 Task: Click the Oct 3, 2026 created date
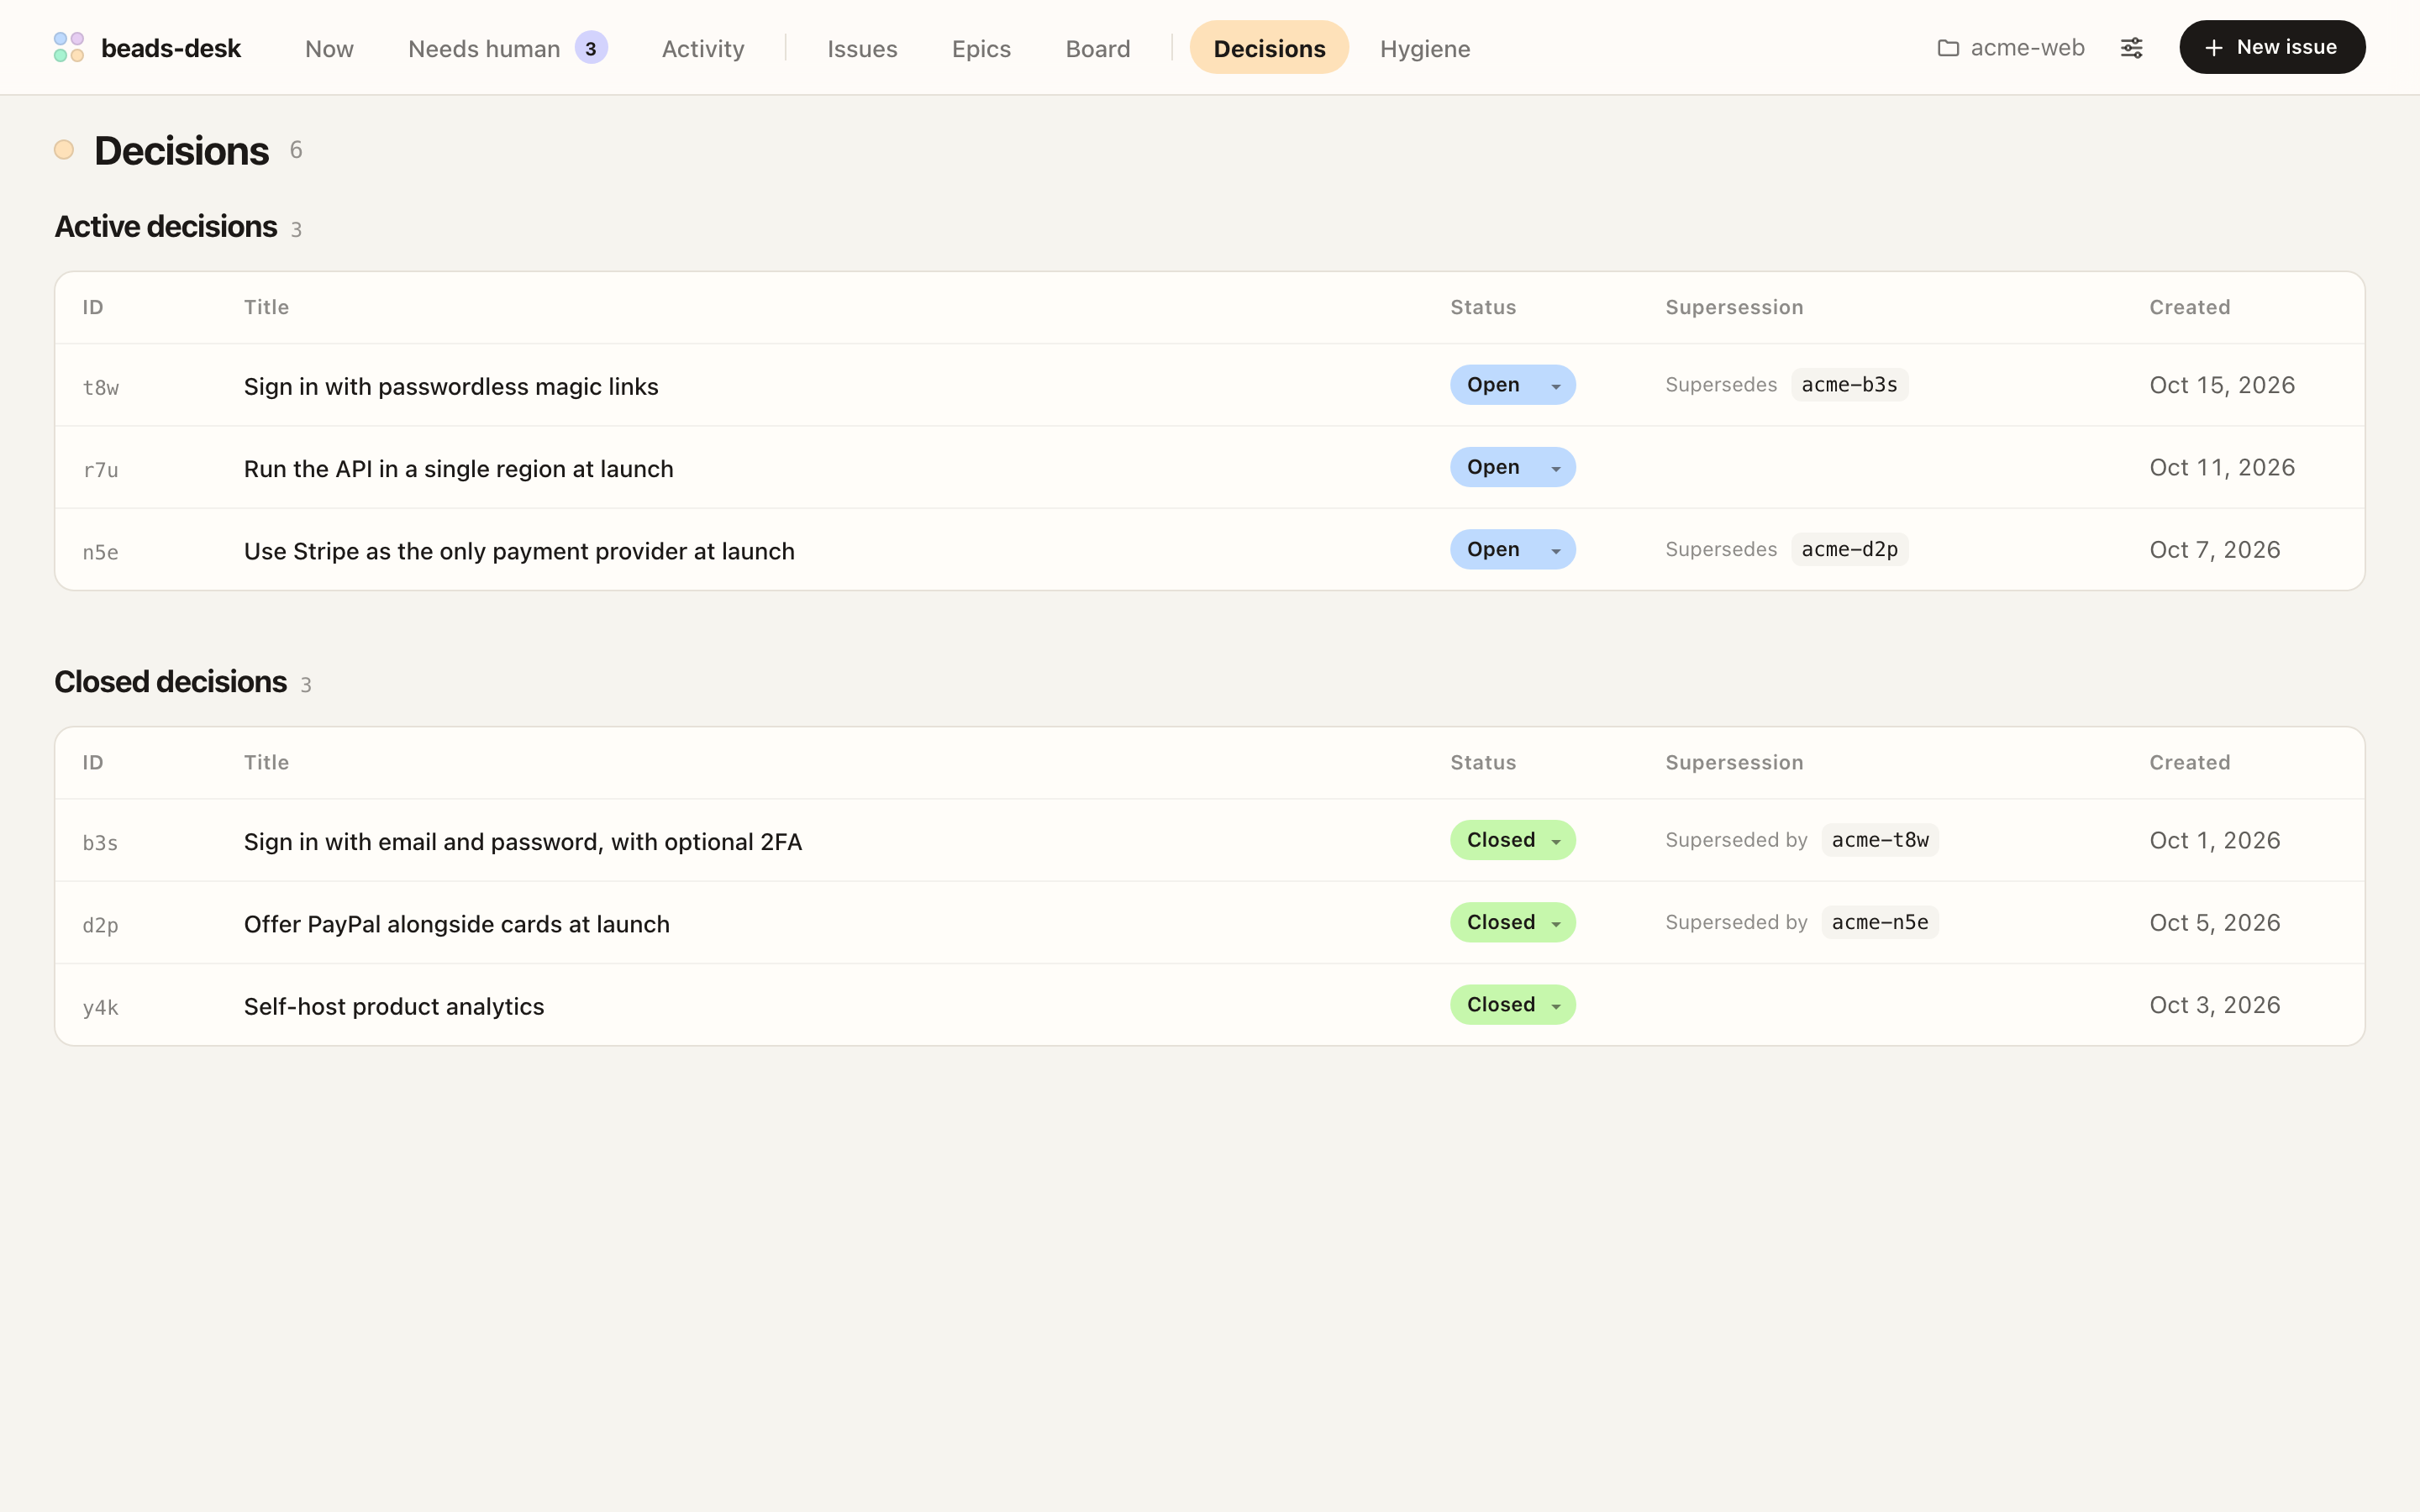[2215, 1005]
